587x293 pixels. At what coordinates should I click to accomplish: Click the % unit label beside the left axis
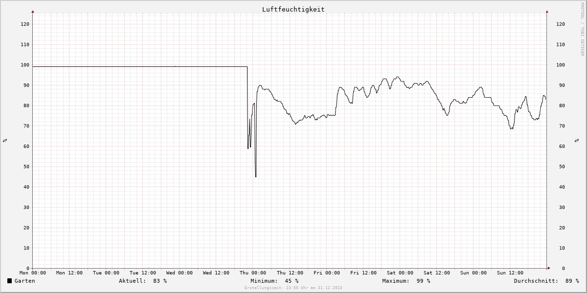tap(5, 141)
